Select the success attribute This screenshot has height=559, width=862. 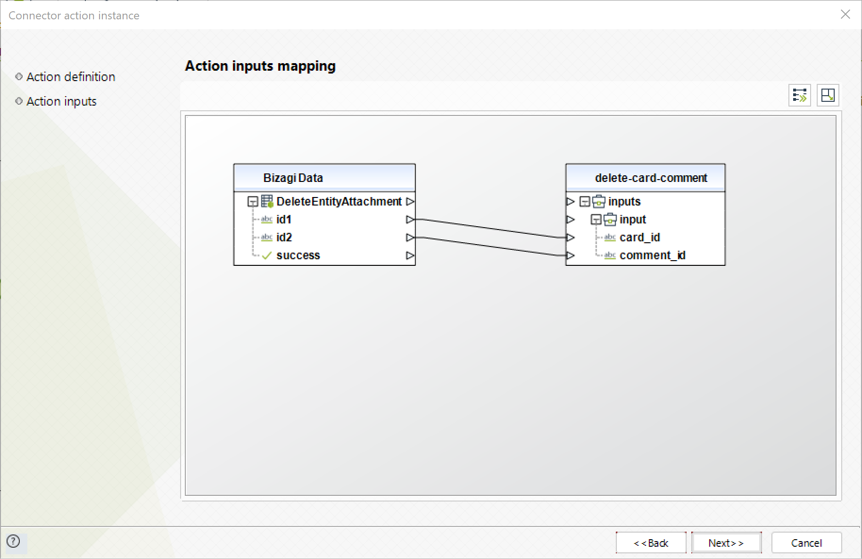click(298, 255)
